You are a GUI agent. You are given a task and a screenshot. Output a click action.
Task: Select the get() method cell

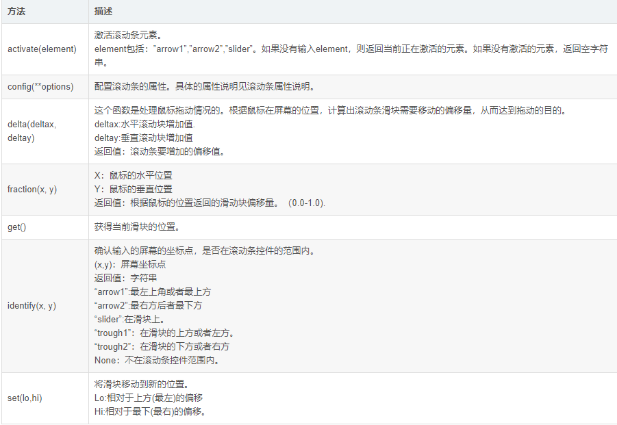45,227
